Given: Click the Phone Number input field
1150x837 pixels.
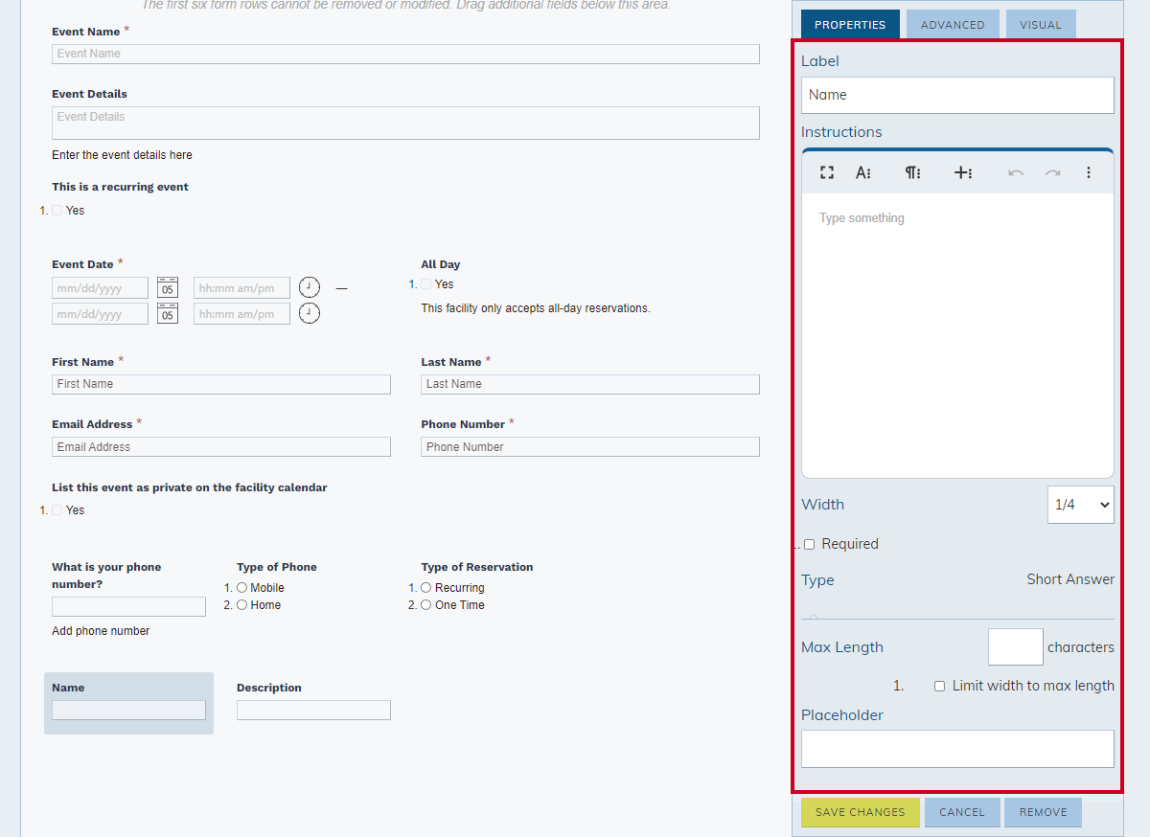Looking at the screenshot, I should pos(590,447).
